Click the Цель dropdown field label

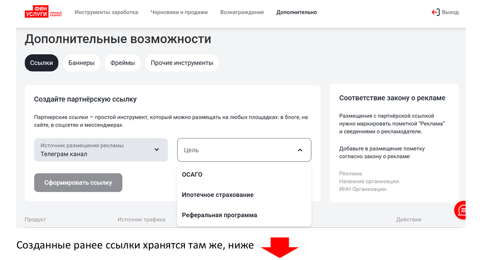pos(191,150)
